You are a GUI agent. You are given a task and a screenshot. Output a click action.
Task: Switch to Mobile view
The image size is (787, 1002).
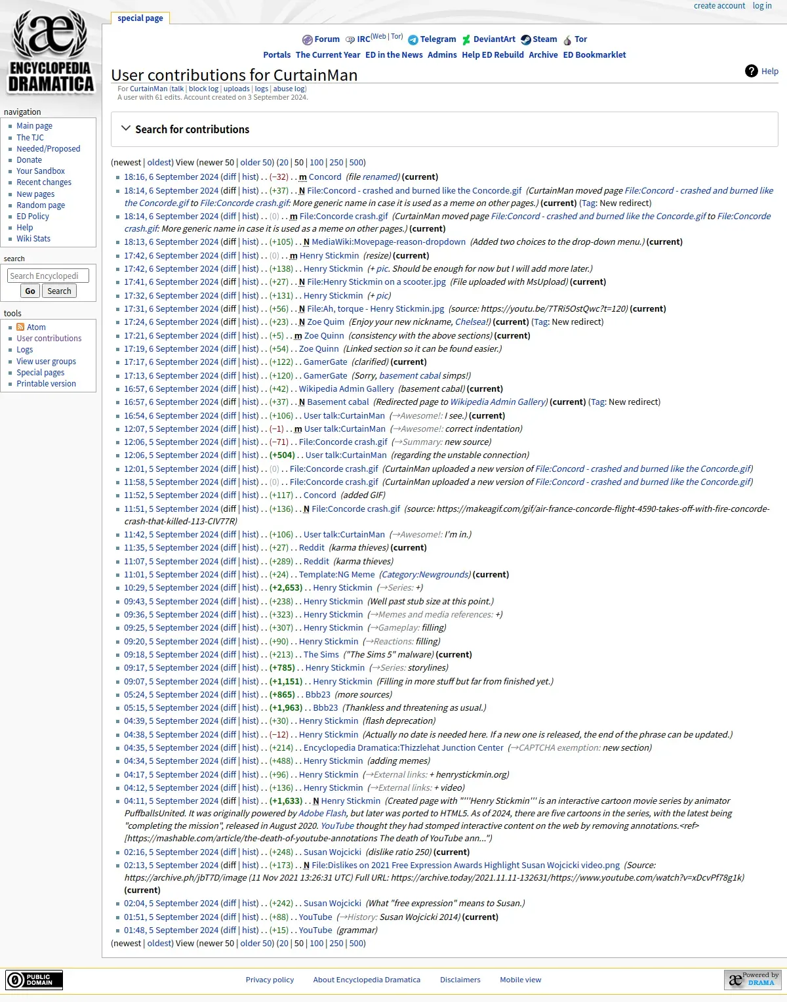coord(521,980)
